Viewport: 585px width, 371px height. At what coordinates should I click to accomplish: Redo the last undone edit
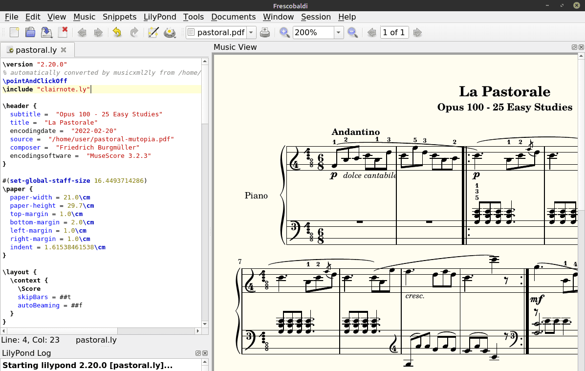tap(133, 33)
